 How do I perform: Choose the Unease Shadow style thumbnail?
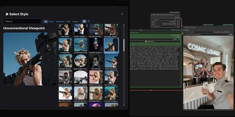click(x=81, y=30)
